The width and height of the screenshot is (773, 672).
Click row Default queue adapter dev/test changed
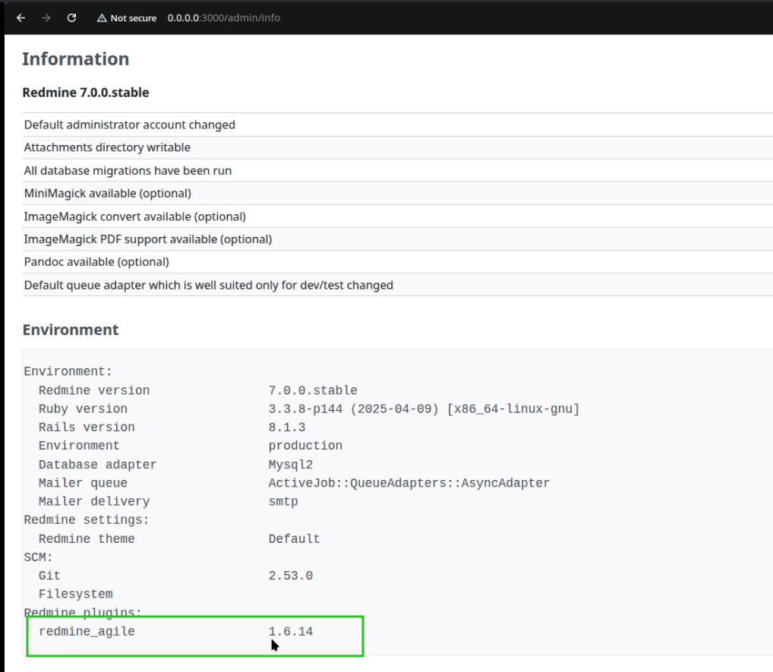point(397,285)
